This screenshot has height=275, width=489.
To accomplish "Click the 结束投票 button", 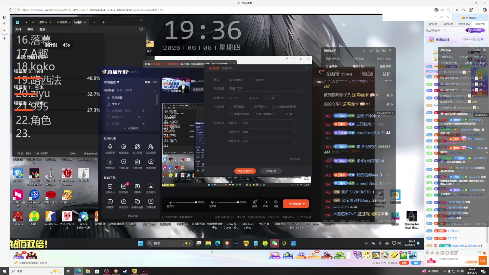I will (x=271, y=171).
